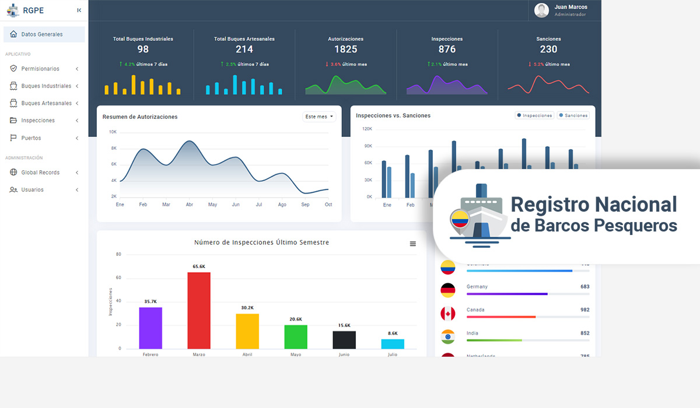Click the RGPE ship logo icon

coord(13,10)
